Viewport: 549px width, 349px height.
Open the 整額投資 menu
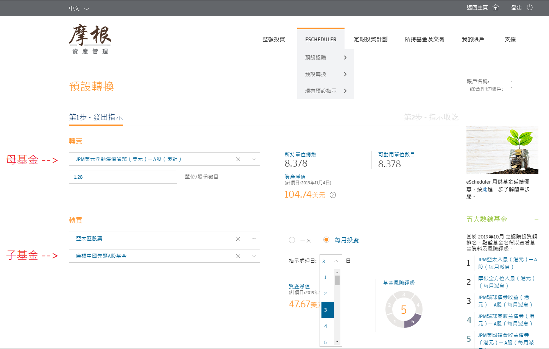[x=274, y=39]
